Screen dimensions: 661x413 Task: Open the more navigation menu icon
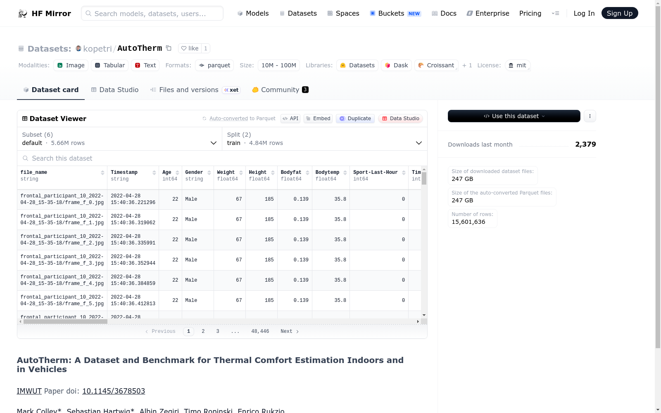click(x=555, y=13)
